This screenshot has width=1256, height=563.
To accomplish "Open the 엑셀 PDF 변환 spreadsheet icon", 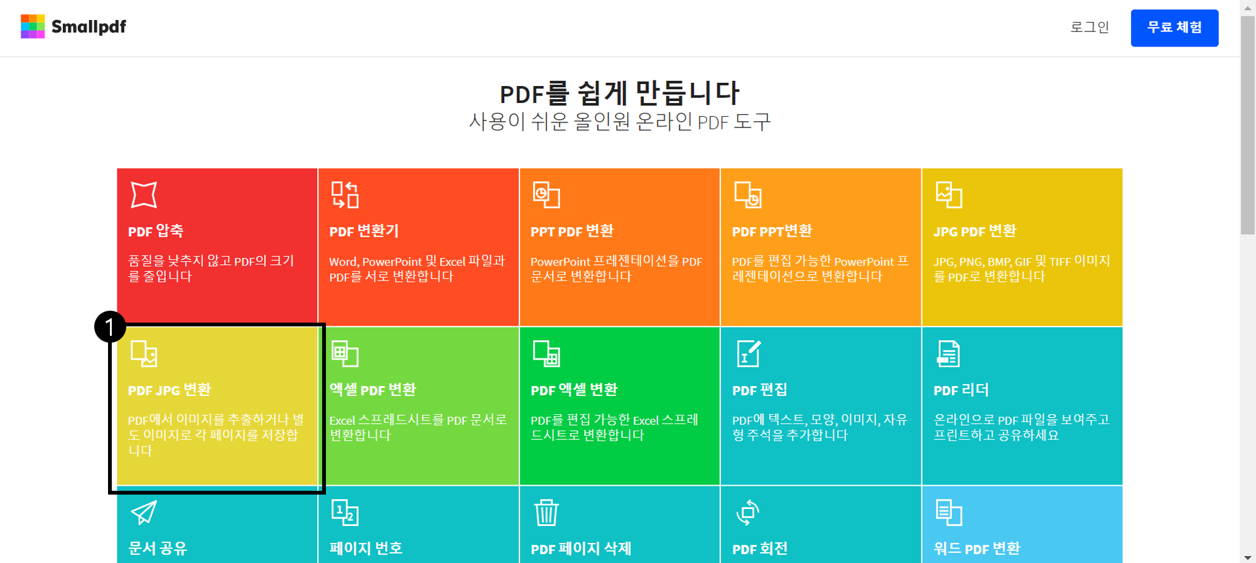I will pos(345,353).
